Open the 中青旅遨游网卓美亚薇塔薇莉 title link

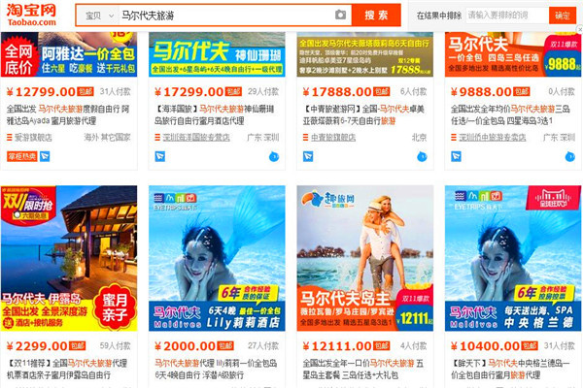363,114
